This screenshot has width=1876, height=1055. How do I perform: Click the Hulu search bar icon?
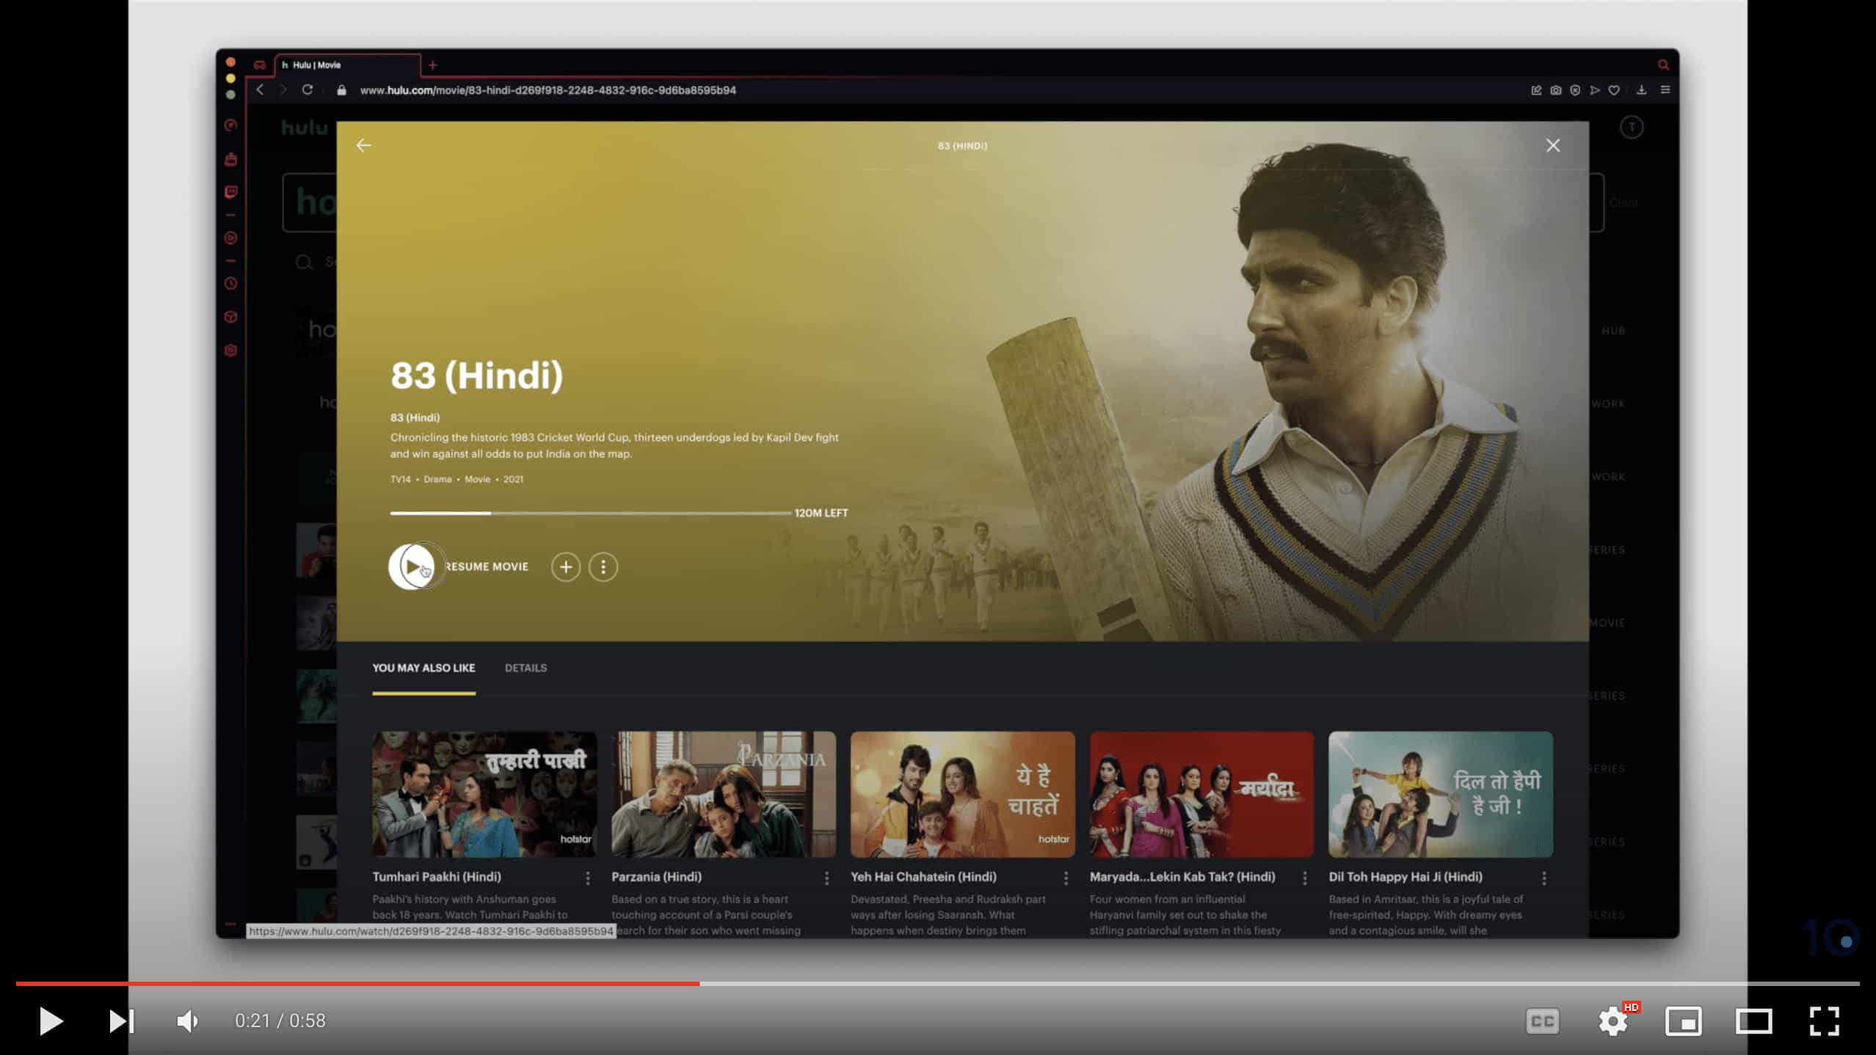(303, 261)
